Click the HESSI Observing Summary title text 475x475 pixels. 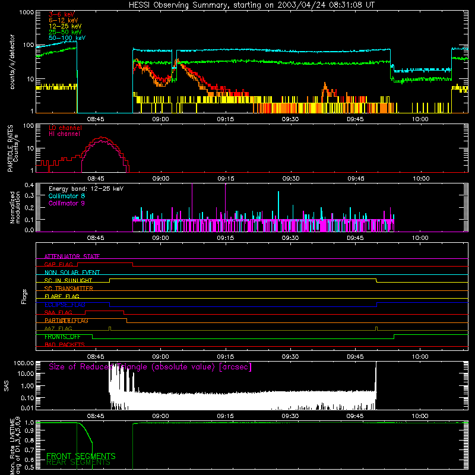(251, 5)
